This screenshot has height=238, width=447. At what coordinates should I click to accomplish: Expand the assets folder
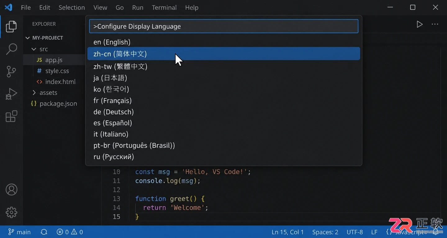click(x=34, y=93)
